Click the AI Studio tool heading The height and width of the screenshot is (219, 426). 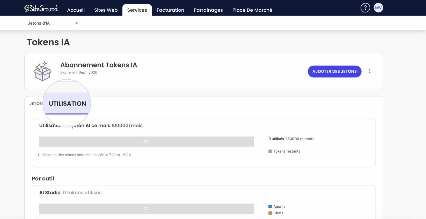50,193
